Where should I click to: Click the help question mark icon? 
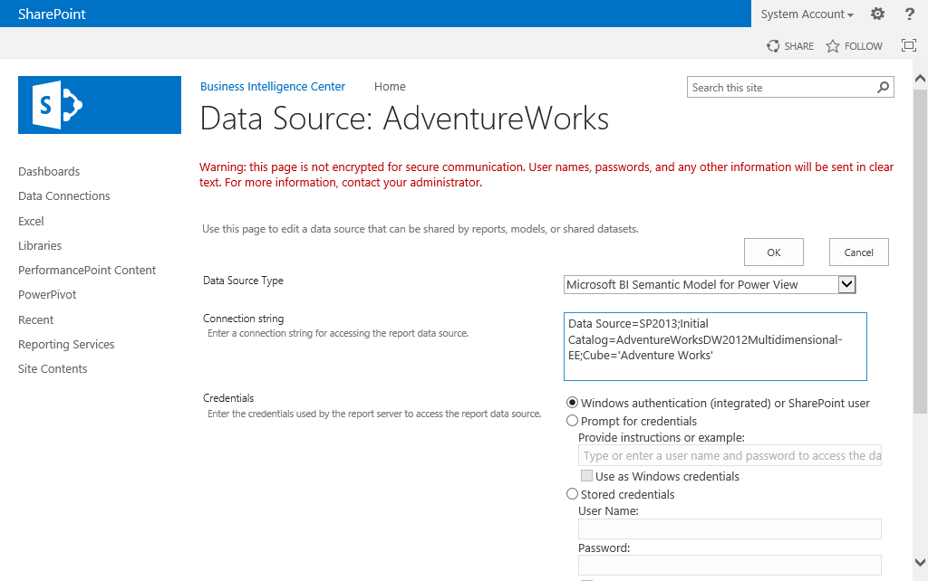[x=910, y=14]
